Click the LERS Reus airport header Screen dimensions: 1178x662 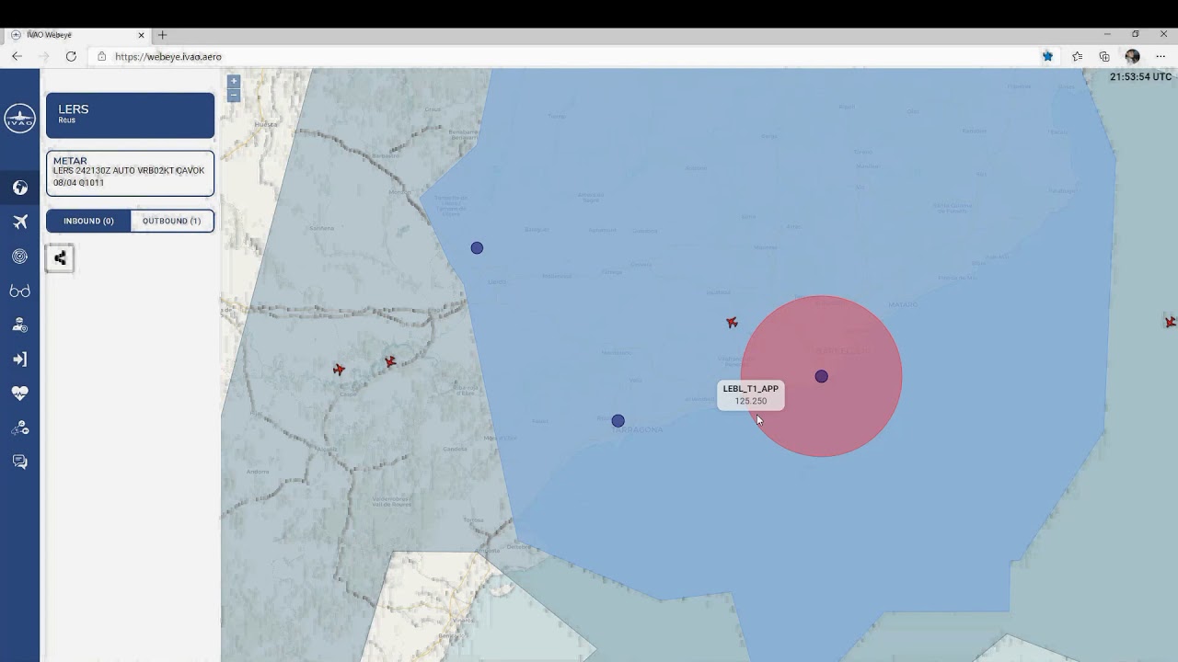point(130,114)
